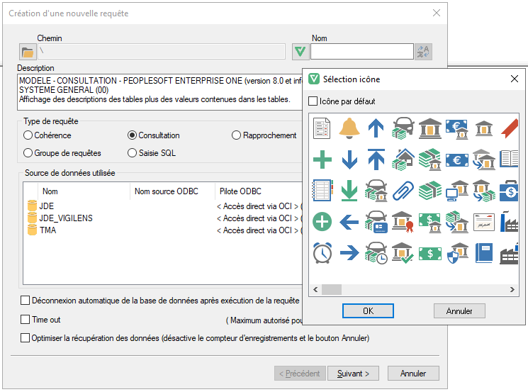Enable Optimiser la récupération des données
The height and width of the screenshot is (392, 528).
click(x=26, y=338)
